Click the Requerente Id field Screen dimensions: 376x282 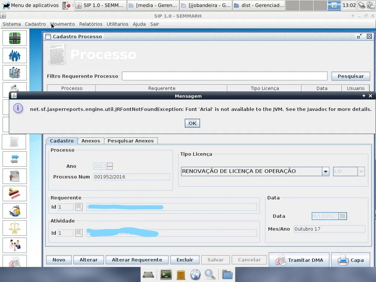[x=65, y=207]
